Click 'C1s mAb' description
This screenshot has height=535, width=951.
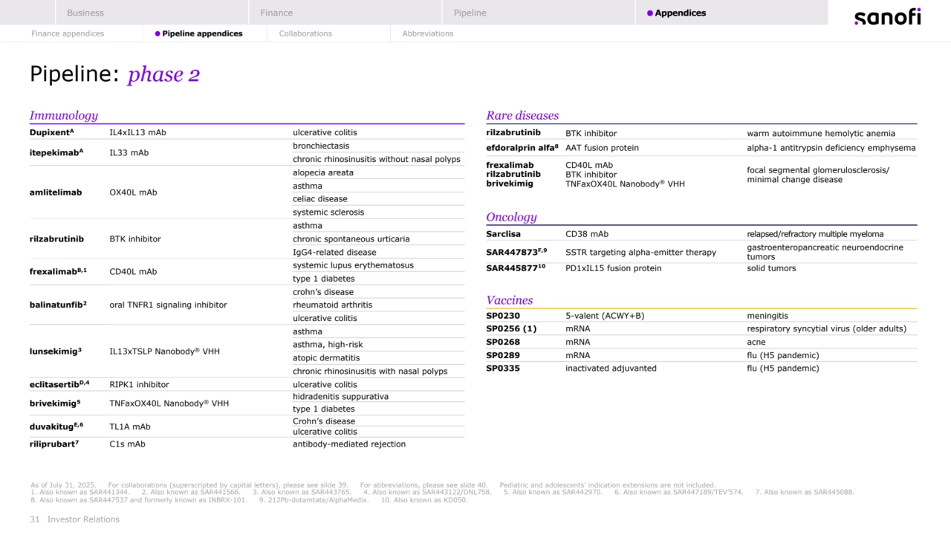coord(127,444)
